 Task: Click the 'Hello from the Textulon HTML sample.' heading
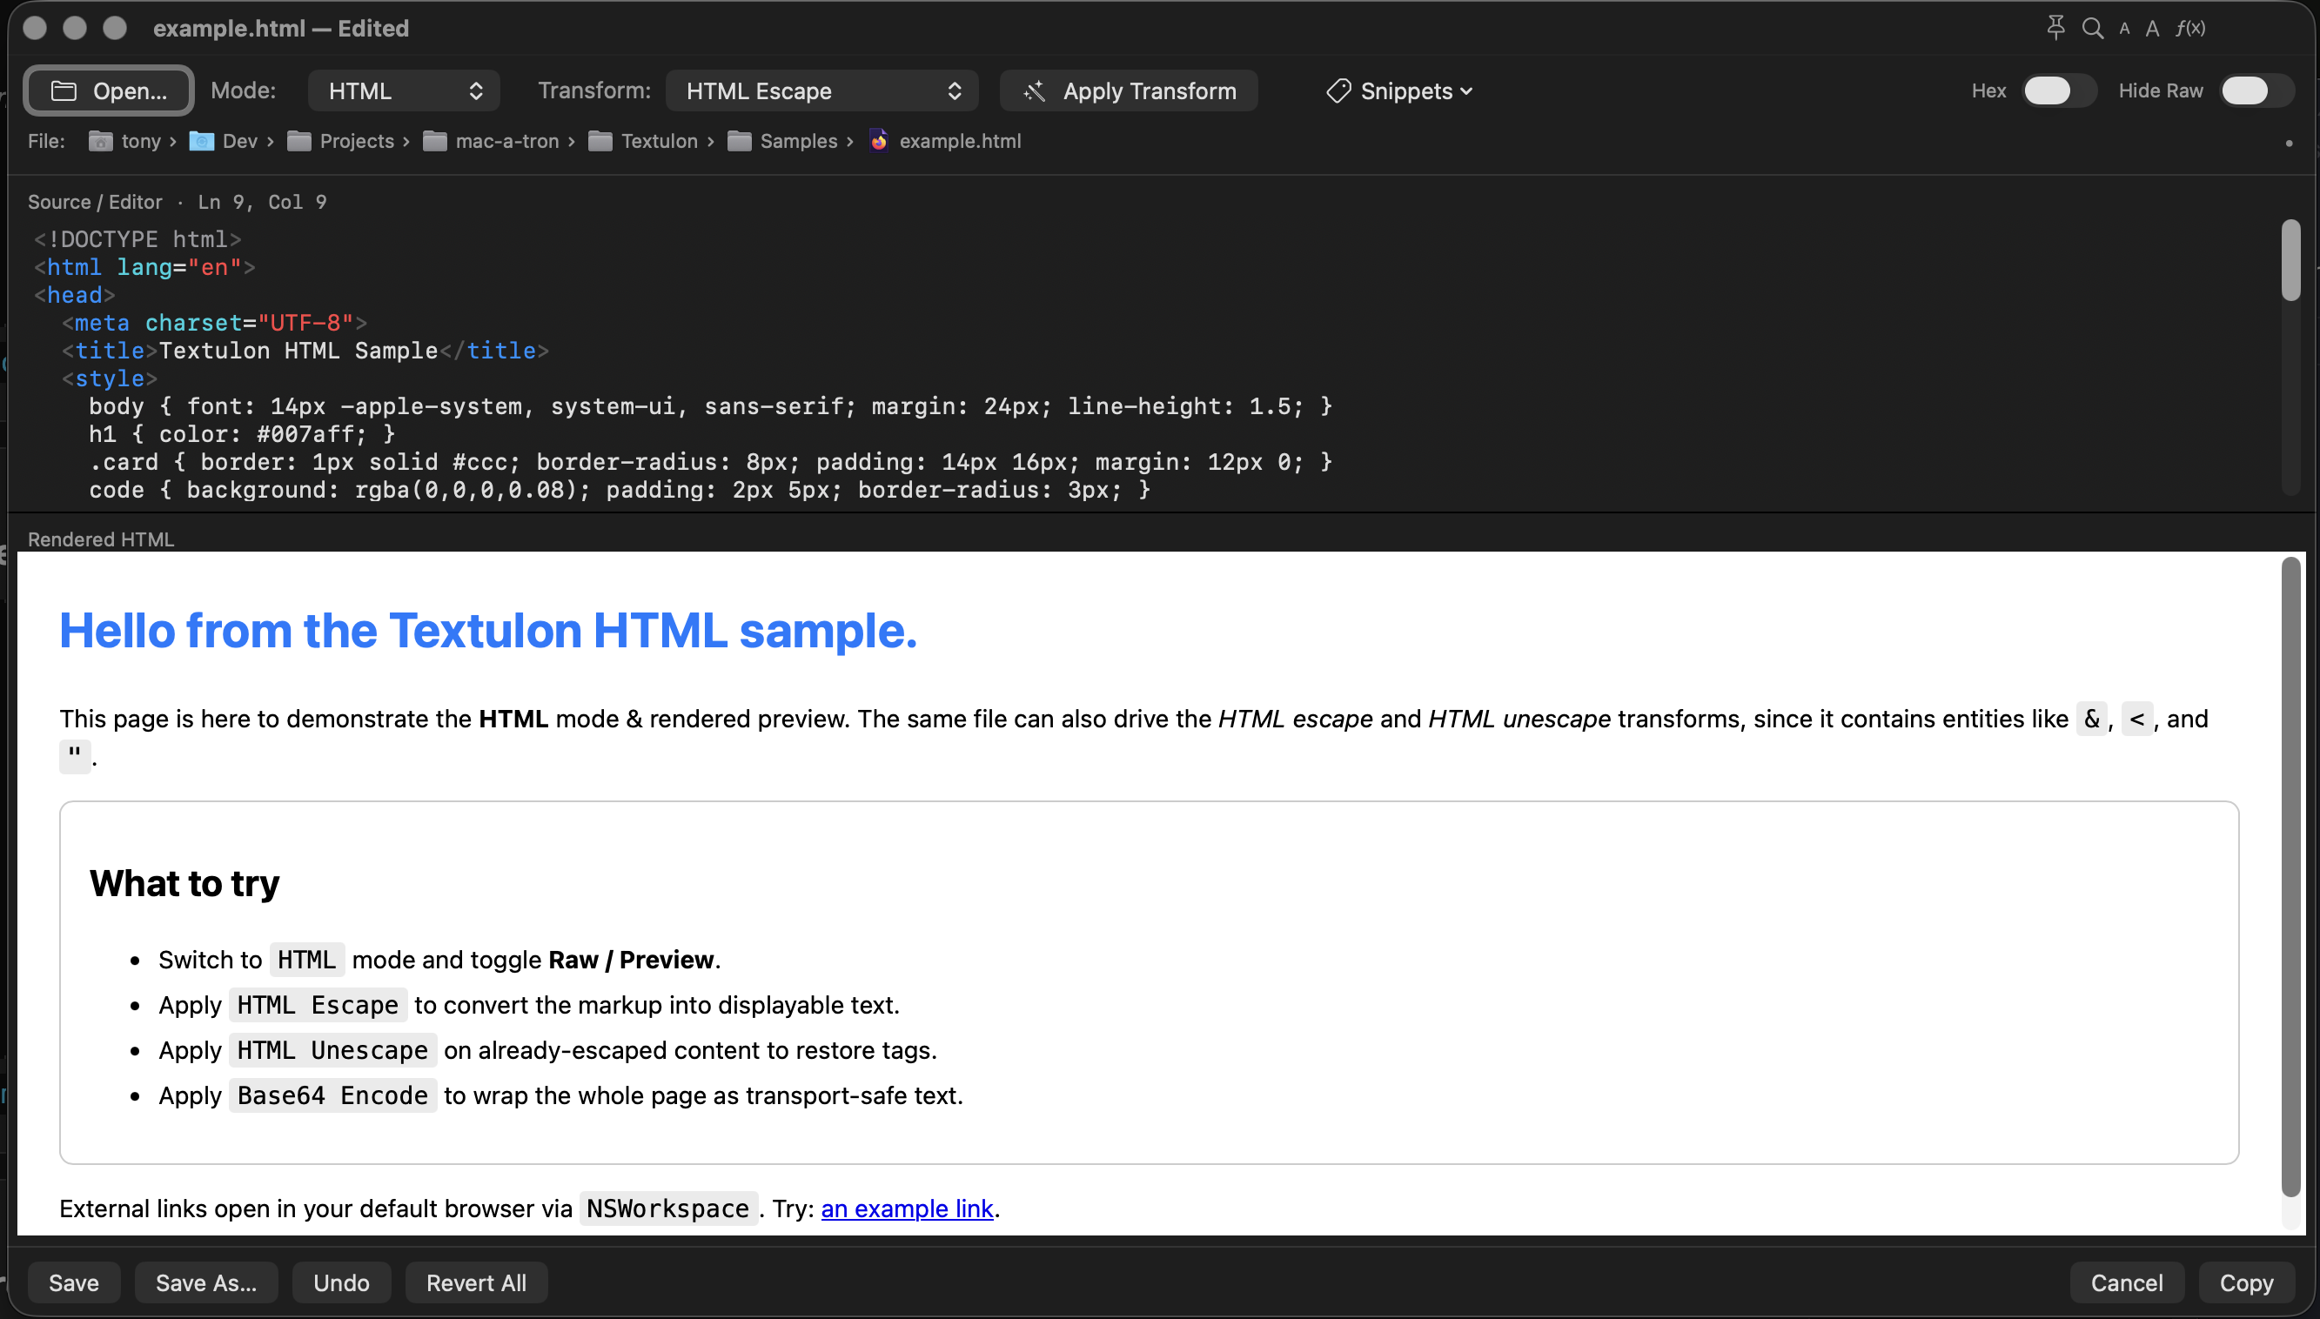click(488, 631)
